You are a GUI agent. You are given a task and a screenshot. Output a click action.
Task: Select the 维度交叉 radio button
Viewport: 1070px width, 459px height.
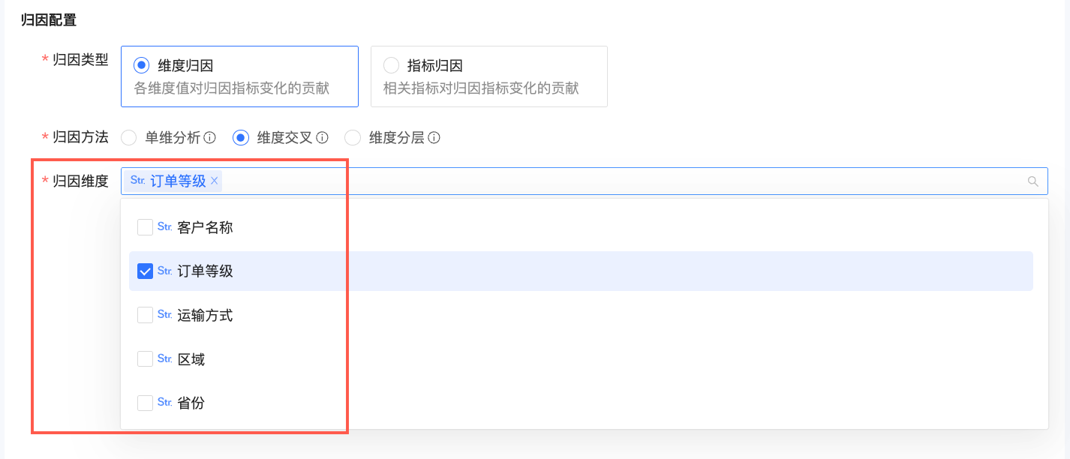(241, 138)
